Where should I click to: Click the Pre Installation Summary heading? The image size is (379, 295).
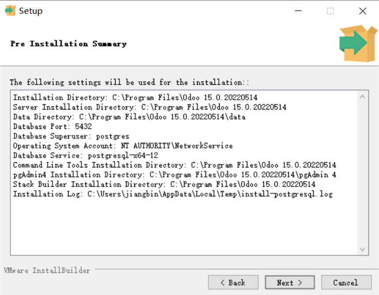(x=68, y=44)
